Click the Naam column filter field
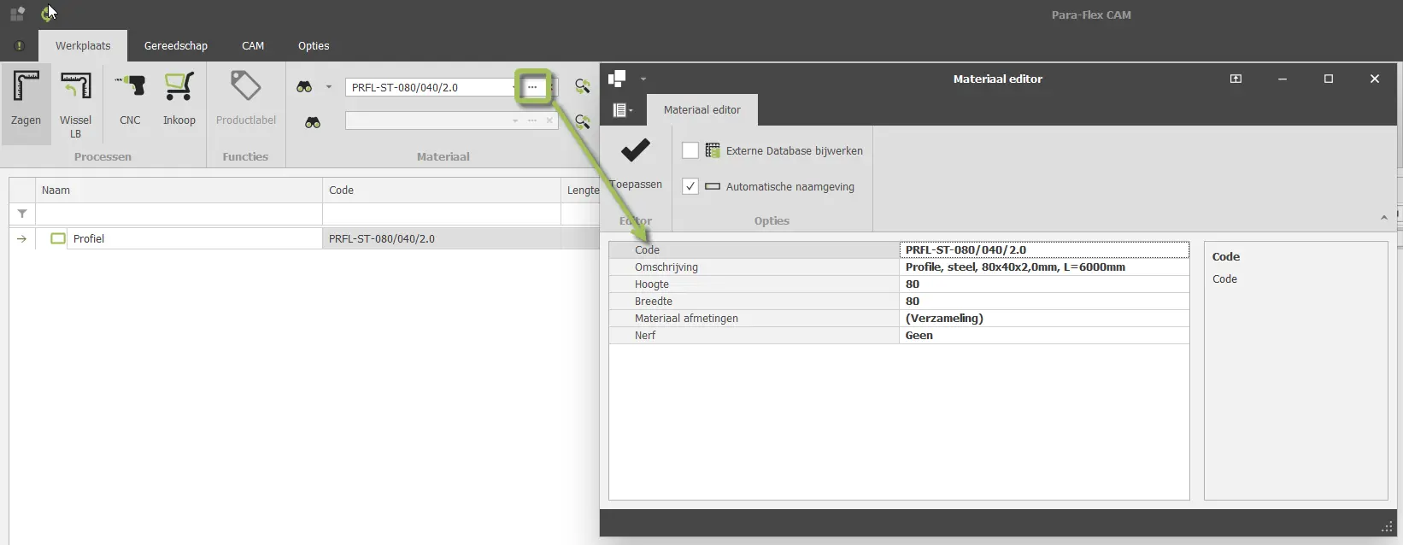The height and width of the screenshot is (545, 1403). point(178,214)
